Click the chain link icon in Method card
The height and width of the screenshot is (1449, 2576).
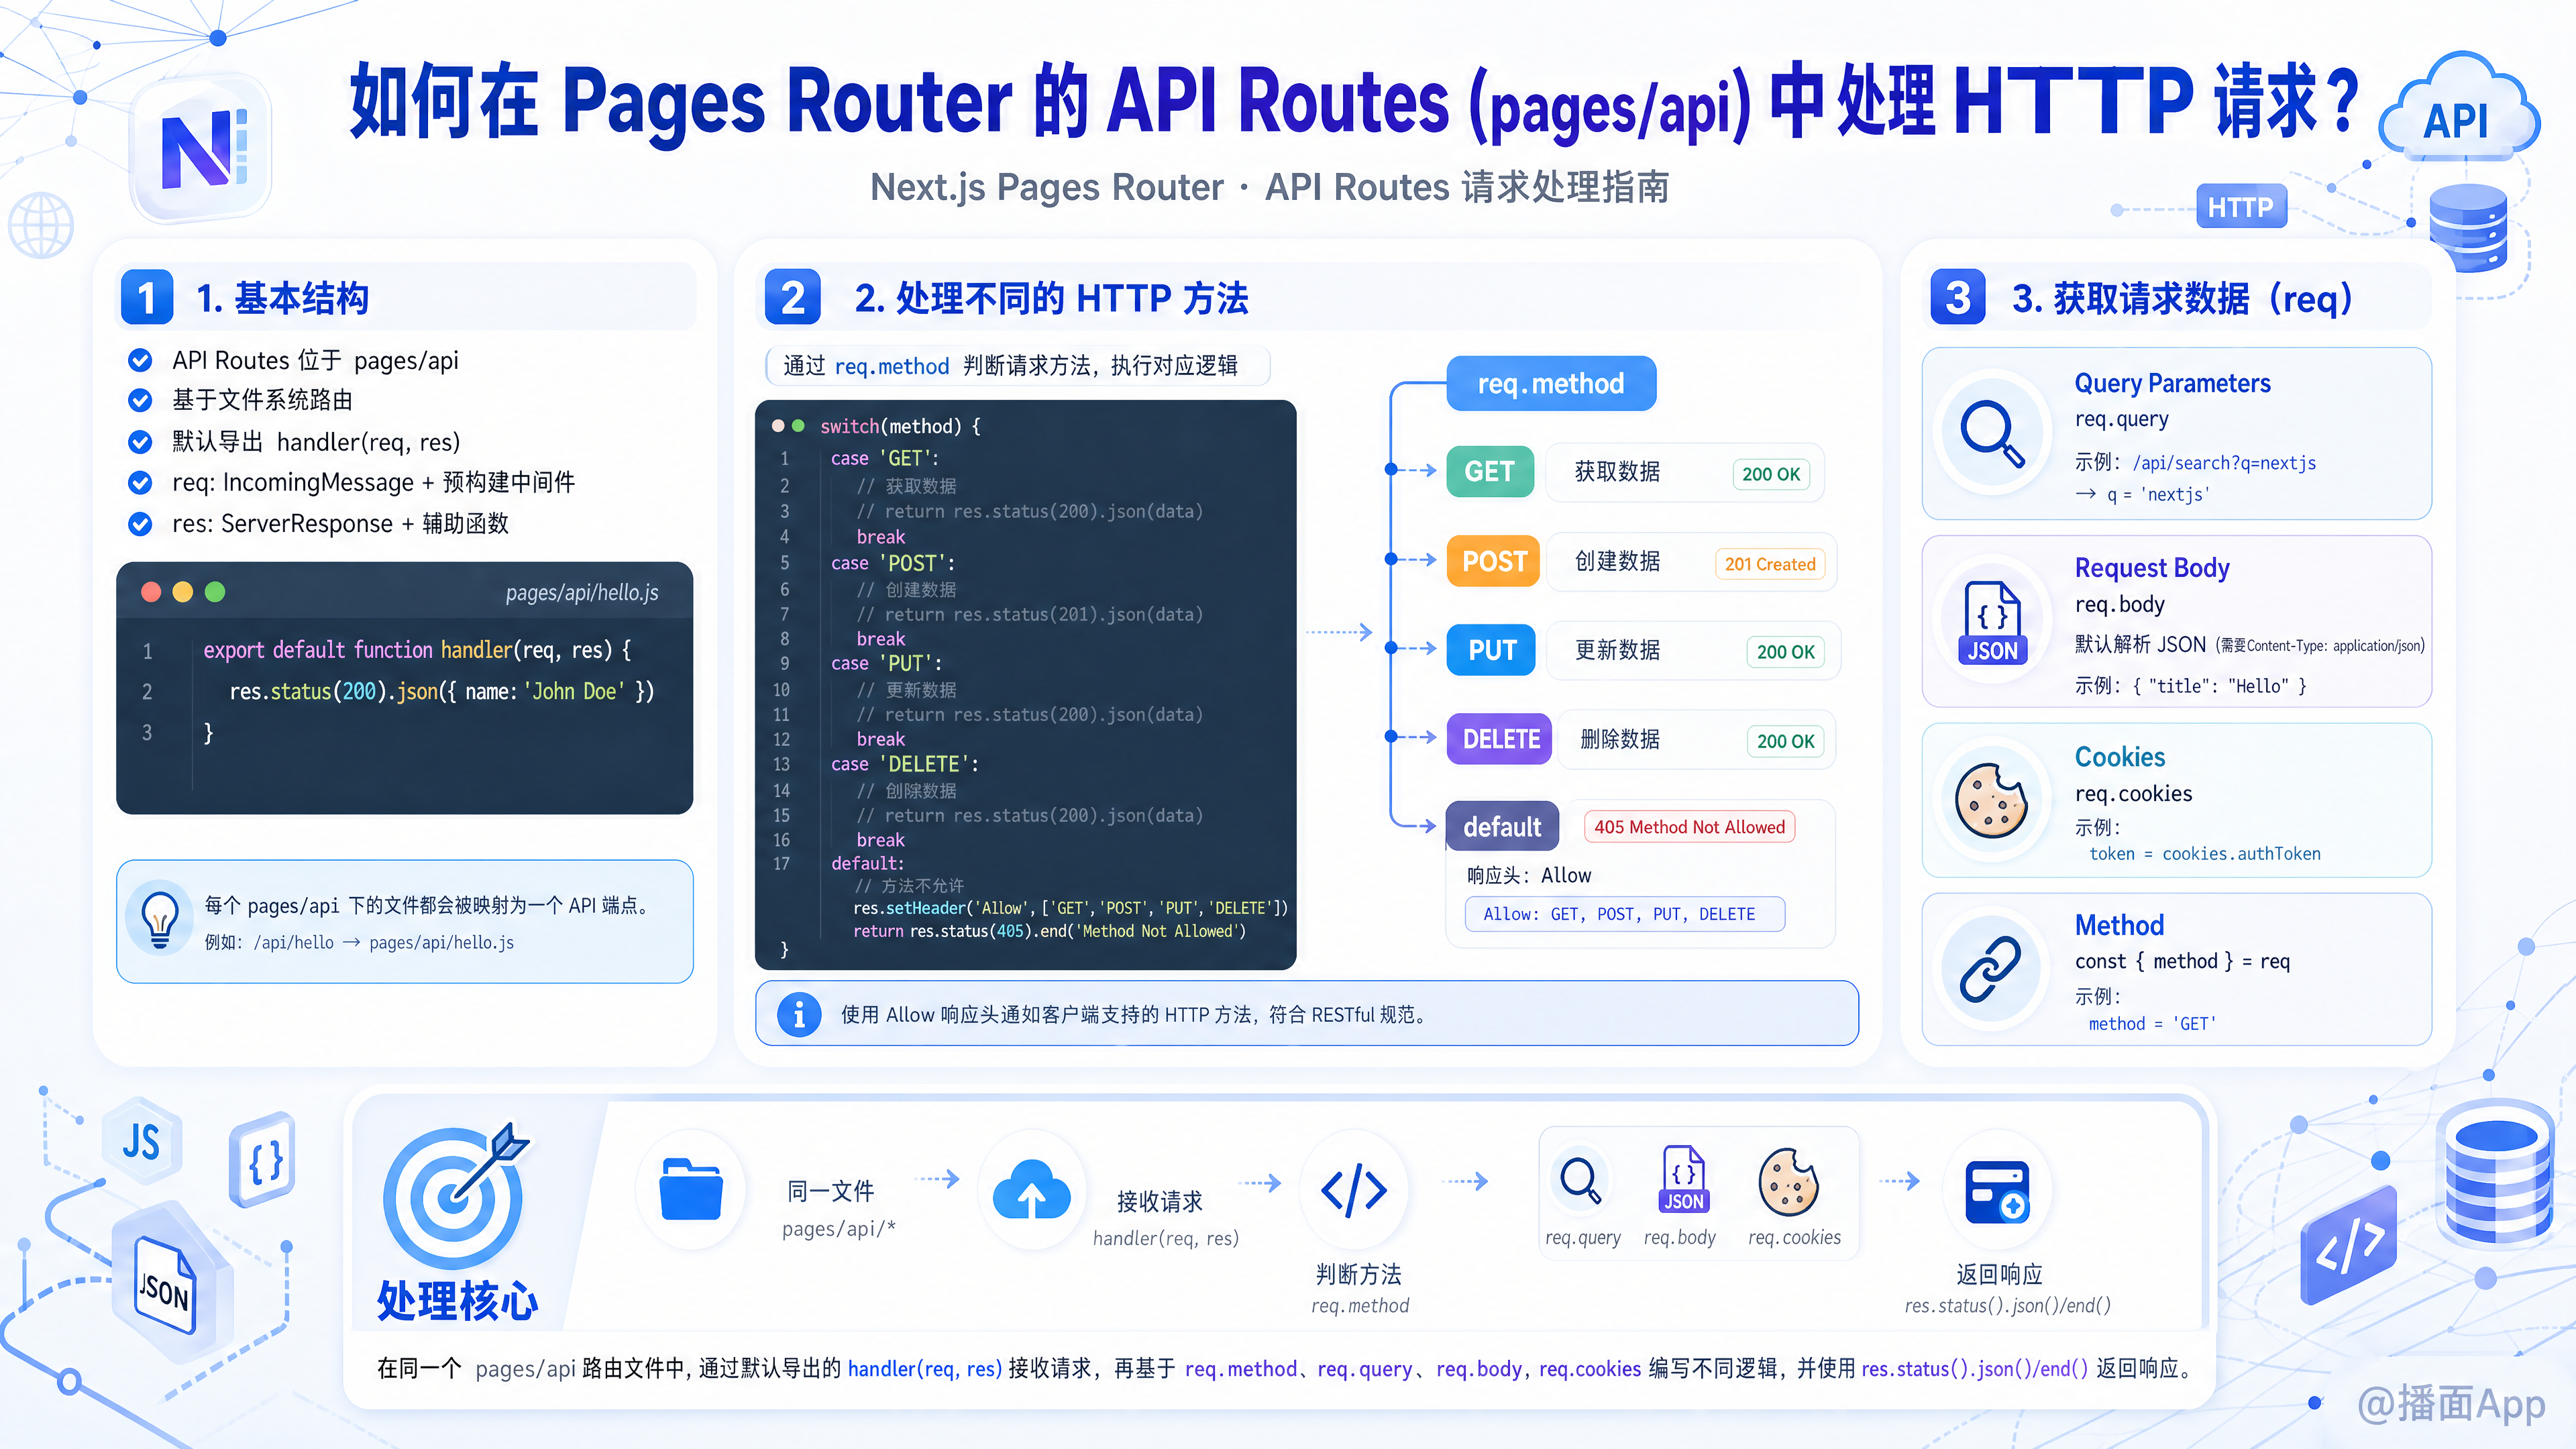[1990, 969]
